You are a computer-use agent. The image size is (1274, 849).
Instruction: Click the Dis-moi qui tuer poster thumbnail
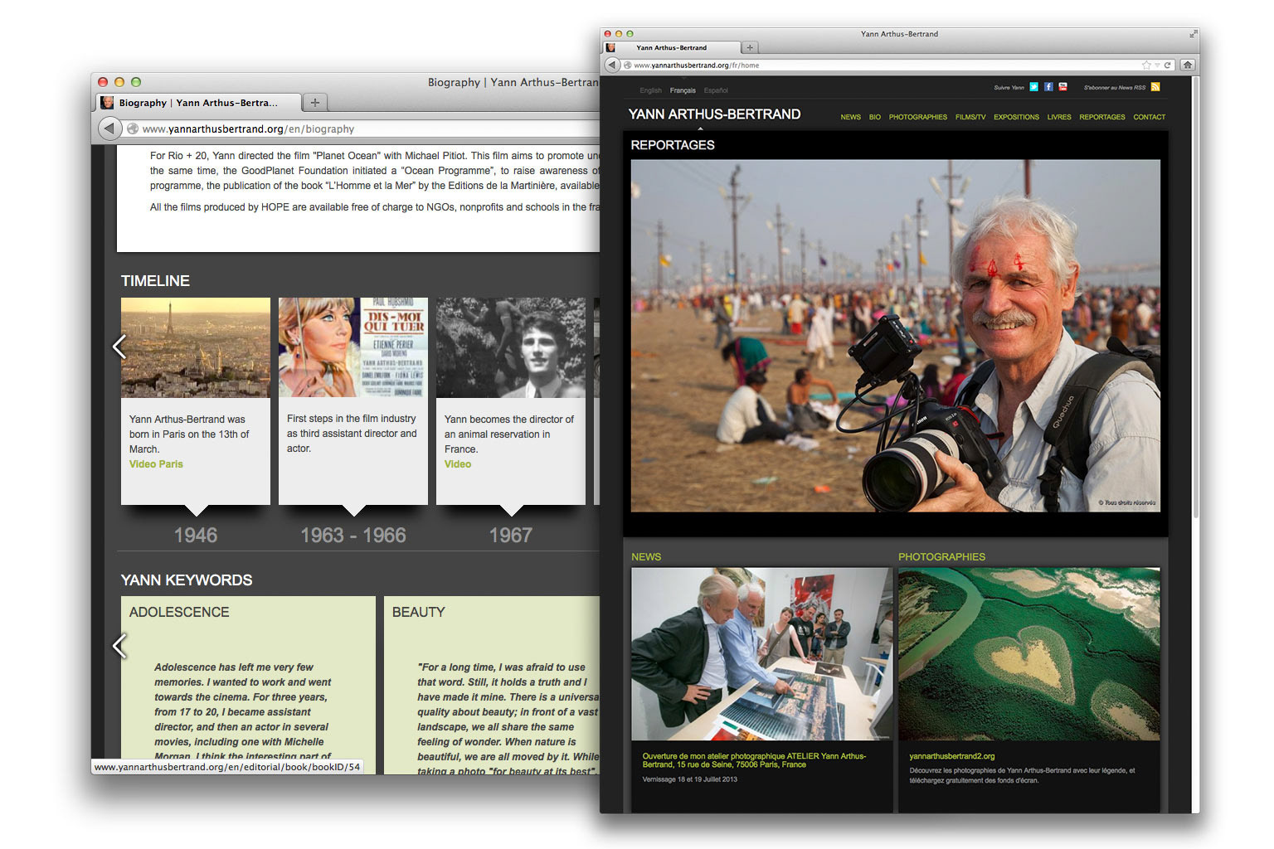click(x=353, y=348)
